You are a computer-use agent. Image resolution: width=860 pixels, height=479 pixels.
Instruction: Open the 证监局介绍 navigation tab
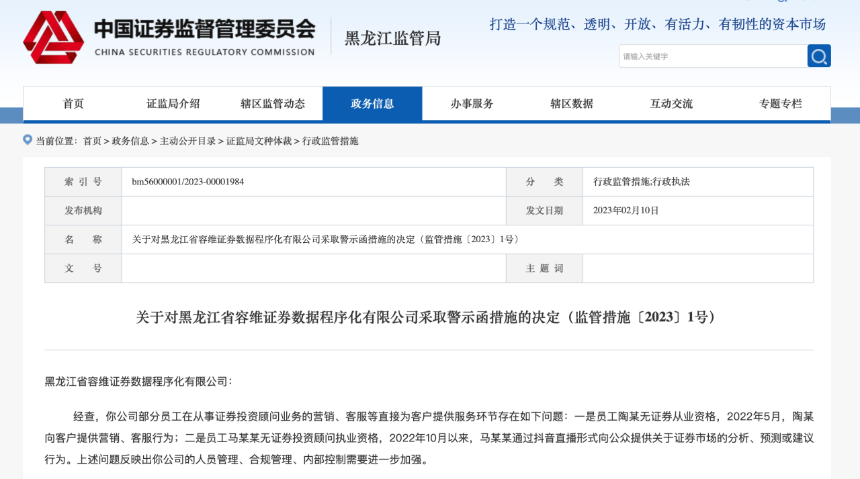[x=173, y=104]
